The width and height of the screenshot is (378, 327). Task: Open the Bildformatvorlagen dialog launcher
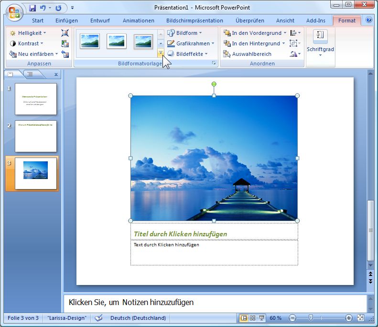214,63
